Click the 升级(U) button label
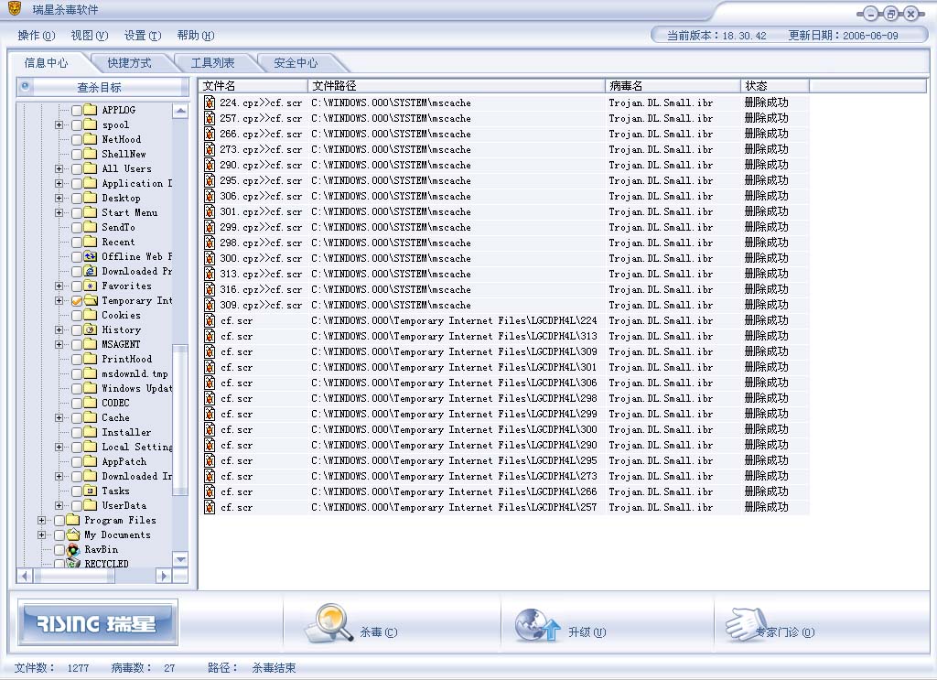The width and height of the screenshot is (937, 680). point(587,631)
